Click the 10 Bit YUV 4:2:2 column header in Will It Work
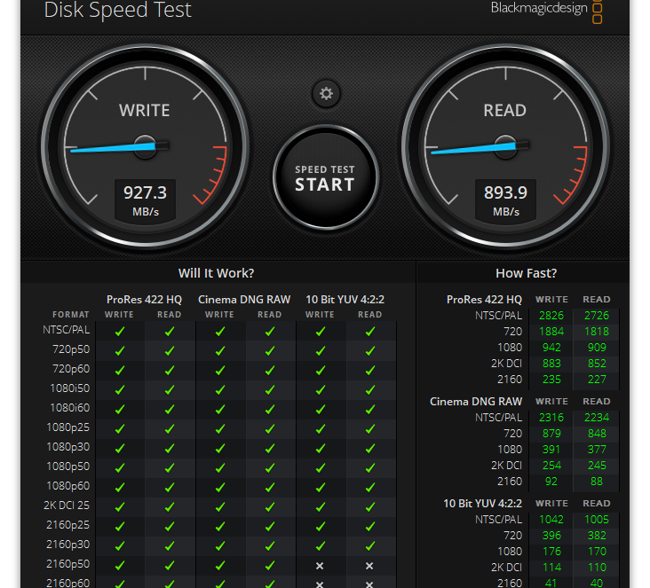This screenshot has width=650, height=588. [x=345, y=300]
